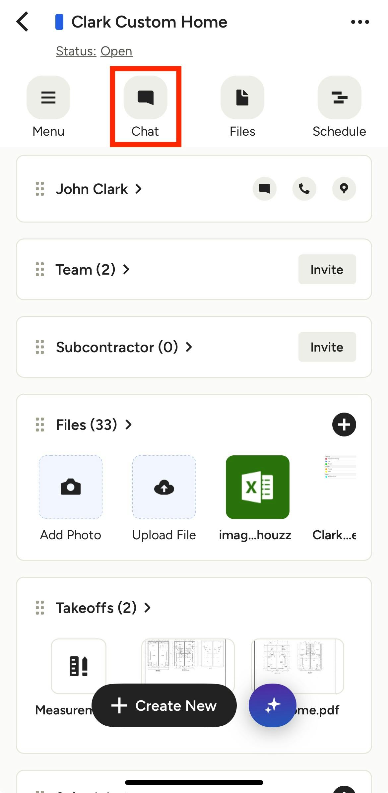The image size is (388, 793).
Task: Expand the Team (2) section
Action: click(x=92, y=270)
